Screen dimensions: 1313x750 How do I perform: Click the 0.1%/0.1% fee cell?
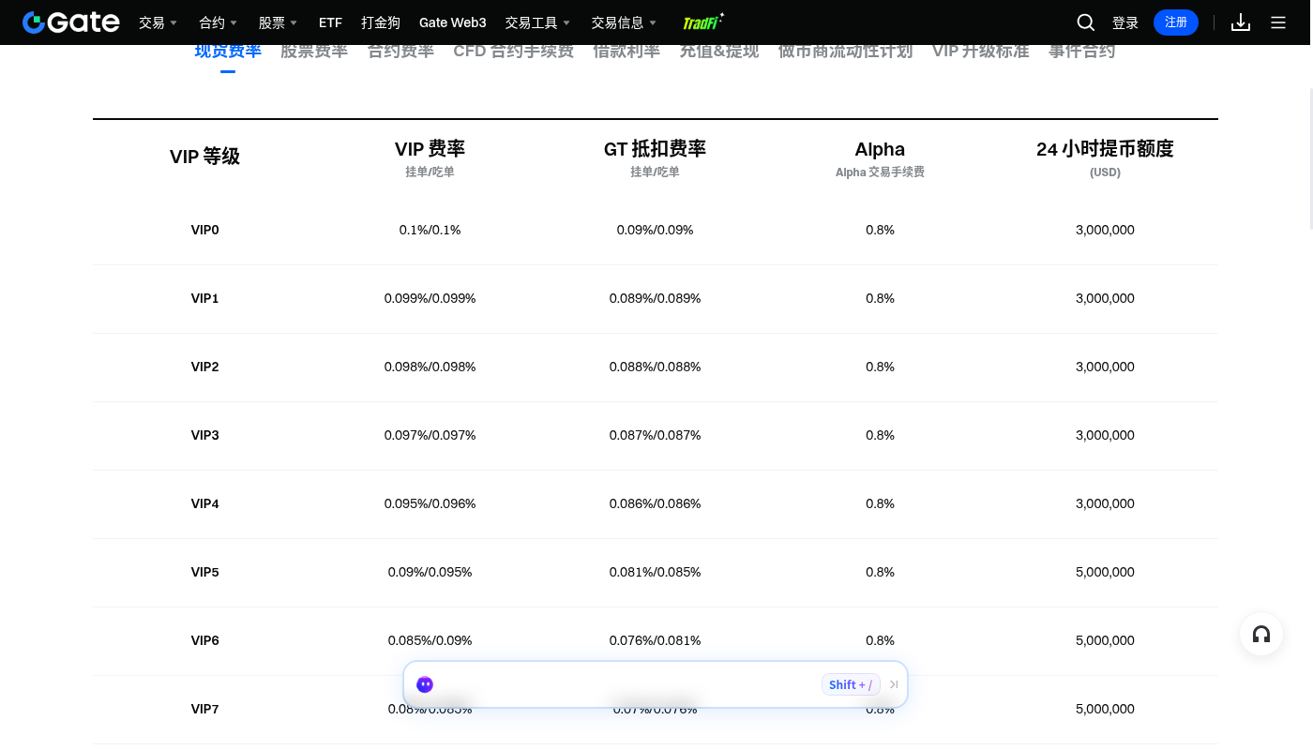(430, 230)
